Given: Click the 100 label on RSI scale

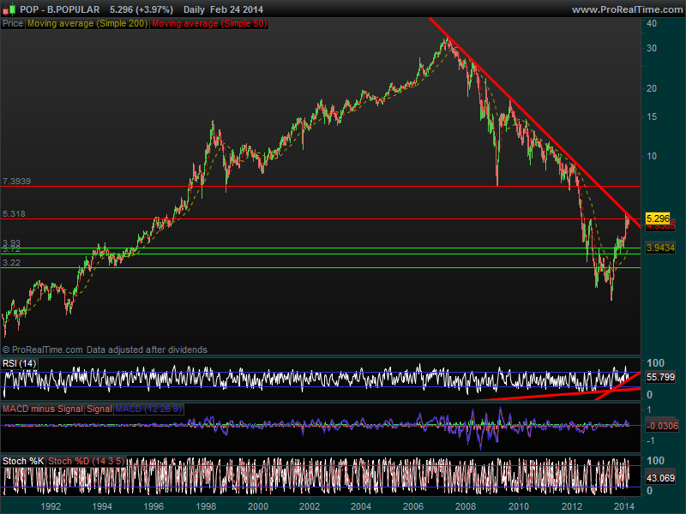Looking at the screenshot, I should coord(655,362).
